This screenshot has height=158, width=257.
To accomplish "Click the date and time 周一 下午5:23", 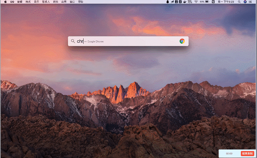I will [x=226, y=2].
